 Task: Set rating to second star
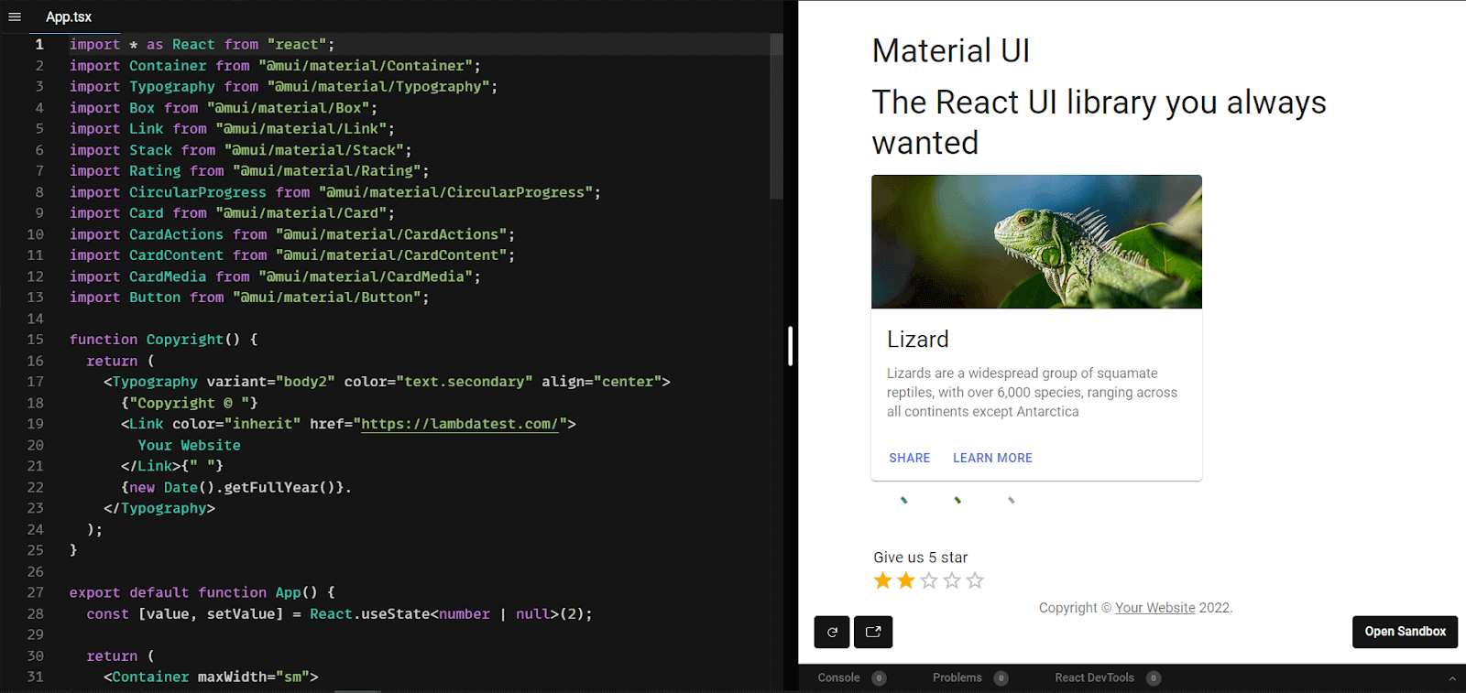coord(905,580)
